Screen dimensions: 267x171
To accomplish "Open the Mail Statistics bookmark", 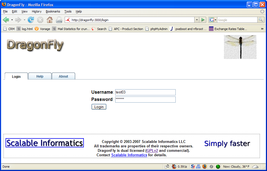I will point(71,29).
